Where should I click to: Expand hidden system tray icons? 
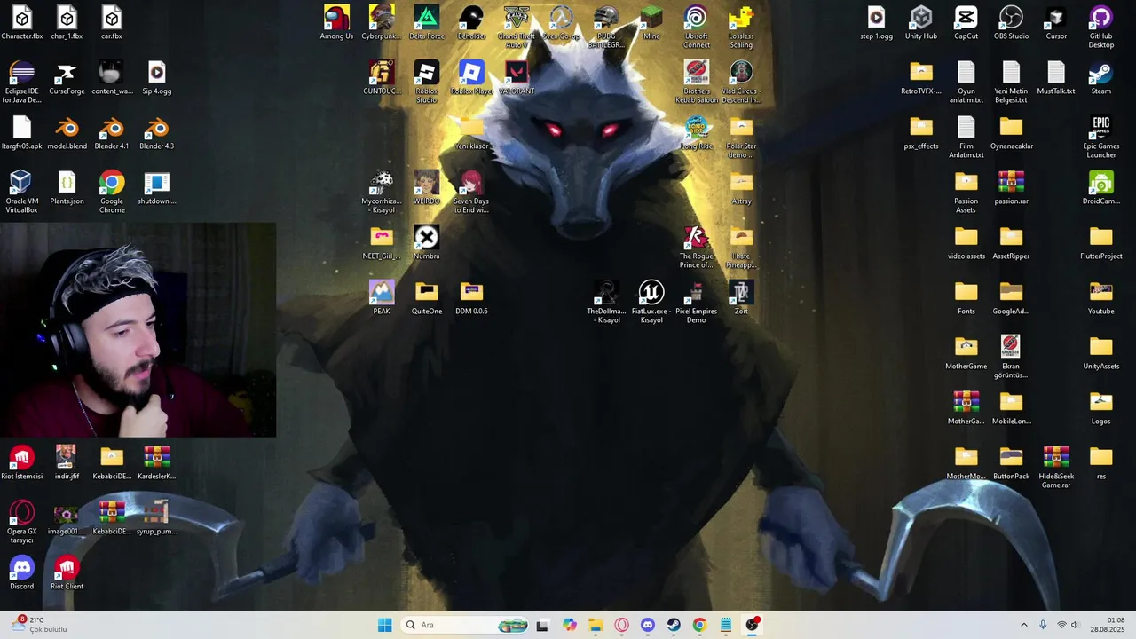[1023, 625]
